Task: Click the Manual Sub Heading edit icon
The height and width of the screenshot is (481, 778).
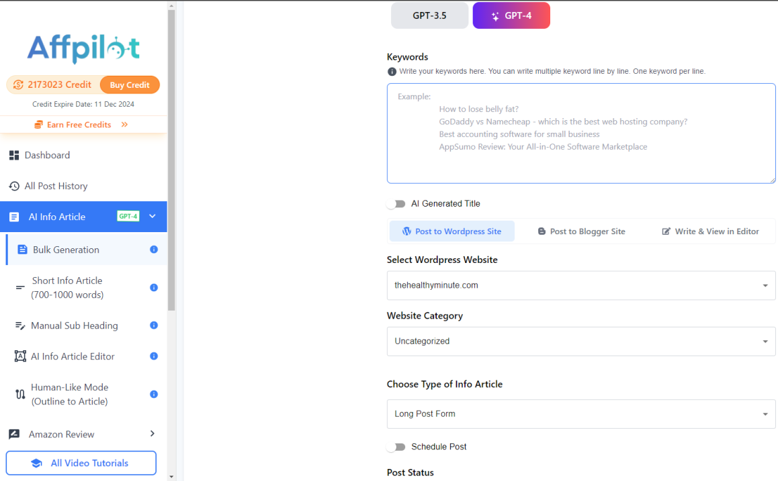Action: (x=20, y=325)
